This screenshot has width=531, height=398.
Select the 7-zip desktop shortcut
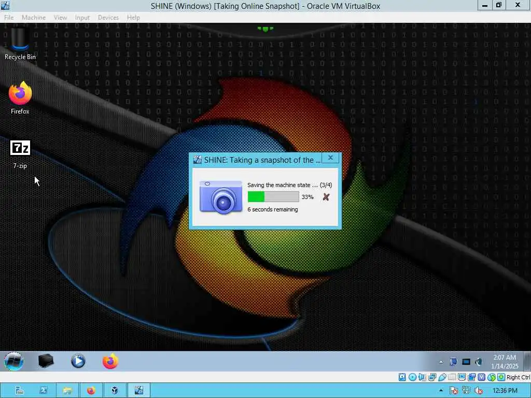20,154
